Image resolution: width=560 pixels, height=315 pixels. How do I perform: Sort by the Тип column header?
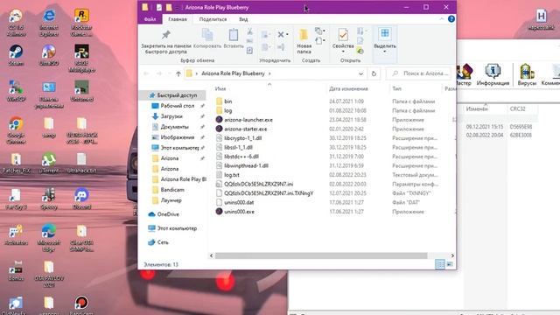396,88
